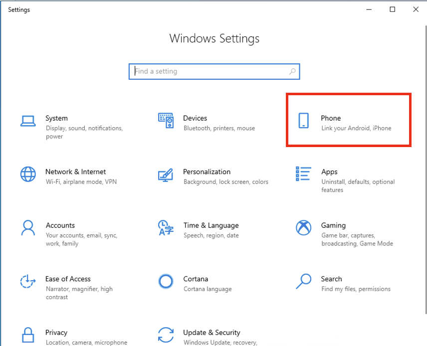Image resolution: width=427 pixels, height=346 pixels.
Task: Focus the Find a setting field
Action: click(214, 72)
